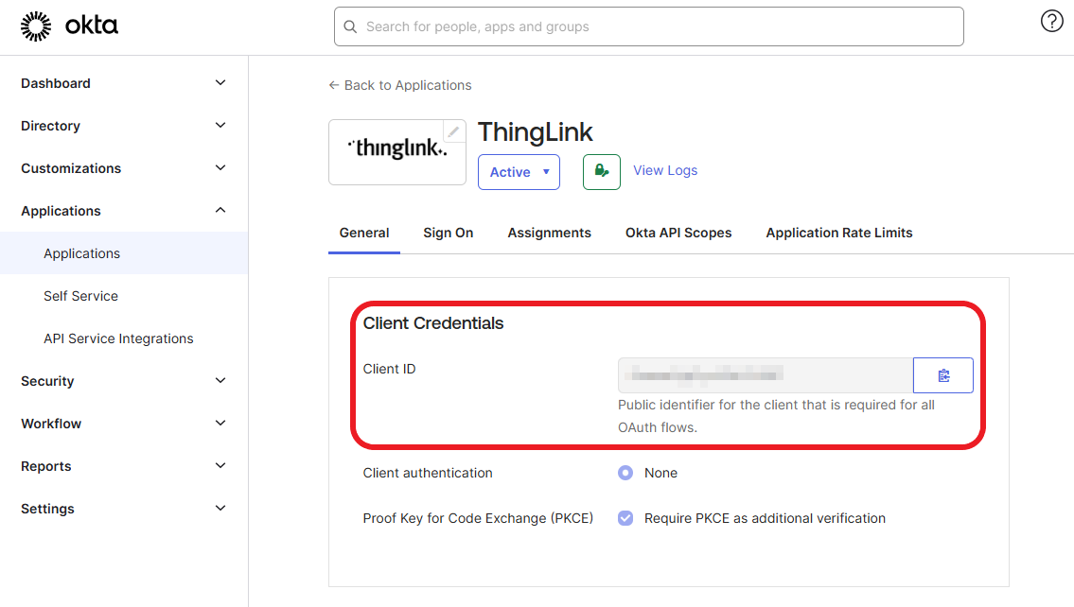Go to API Service Integrations
Image resolution: width=1074 pixels, height=607 pixels.
(118, 338)
